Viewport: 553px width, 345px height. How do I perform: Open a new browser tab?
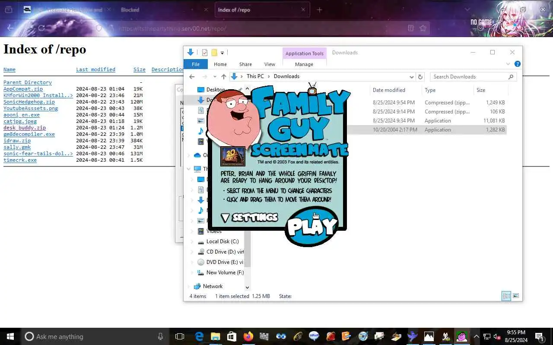pos(319,10)
